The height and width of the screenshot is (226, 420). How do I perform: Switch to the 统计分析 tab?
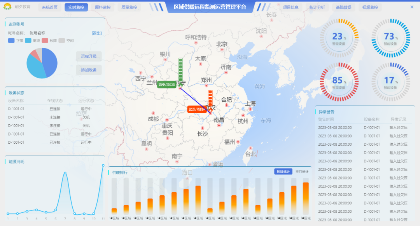point(317,7)
